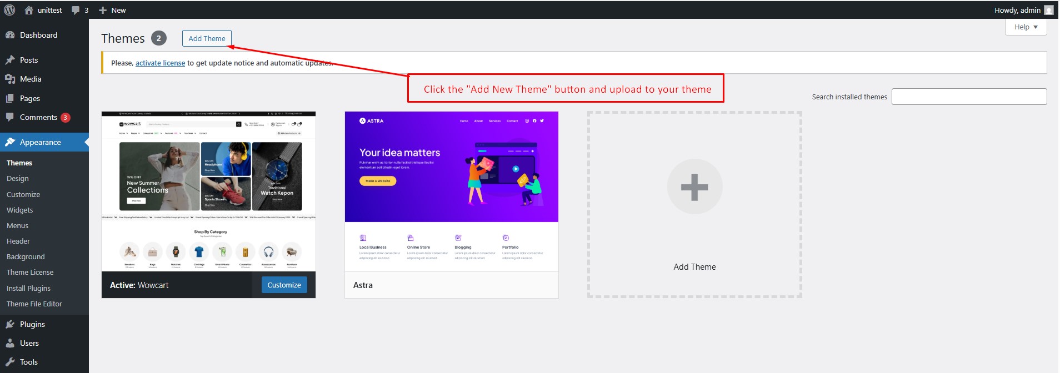Go to Background submenu link
Viewport: 1060px width, 373px height.
[x=26, y=256]
